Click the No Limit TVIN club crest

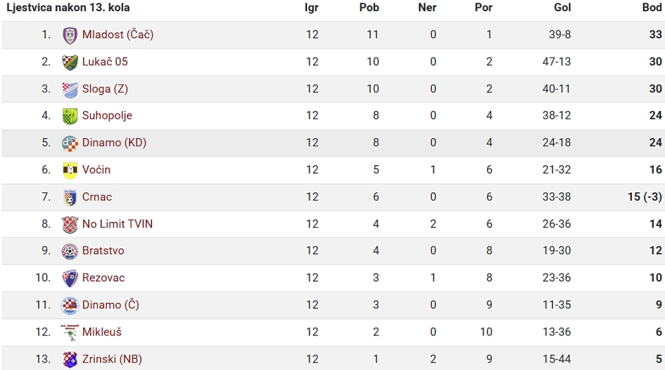[x=70, y=225]
